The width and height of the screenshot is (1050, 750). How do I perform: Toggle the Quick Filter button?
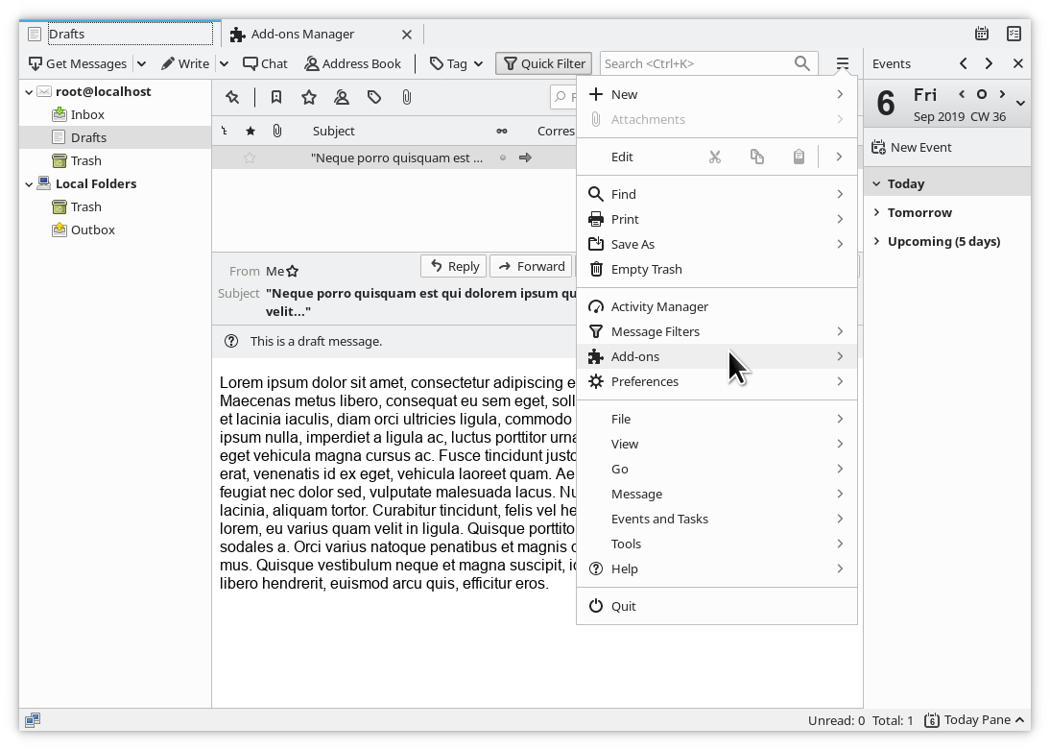(x=544, y=63)
